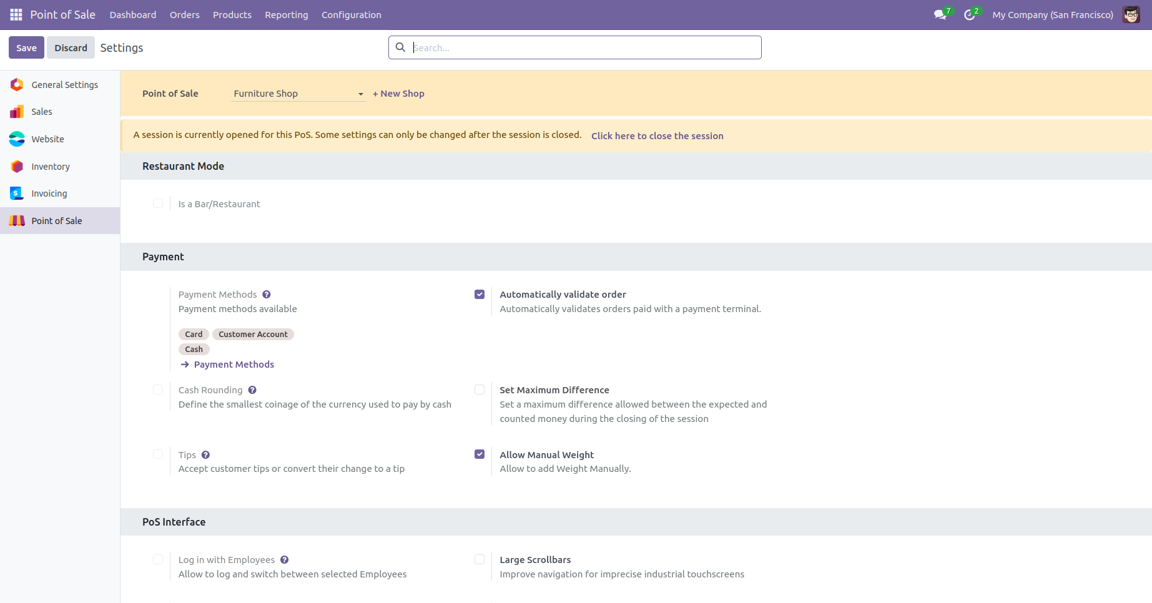Tick the Large Scrollbars checkbox
Screen dimensions: 1152x603
(480, 560)
